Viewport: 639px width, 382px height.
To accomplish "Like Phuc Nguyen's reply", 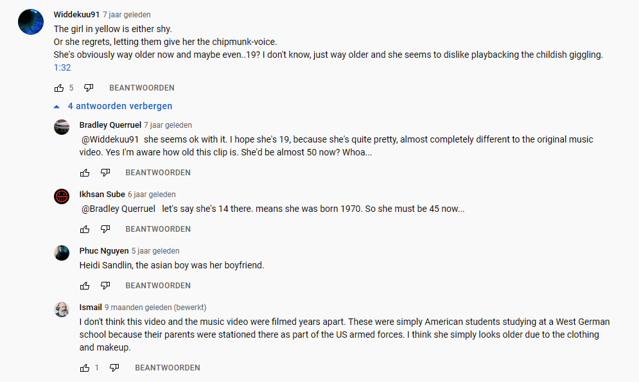I will point(85,286).
